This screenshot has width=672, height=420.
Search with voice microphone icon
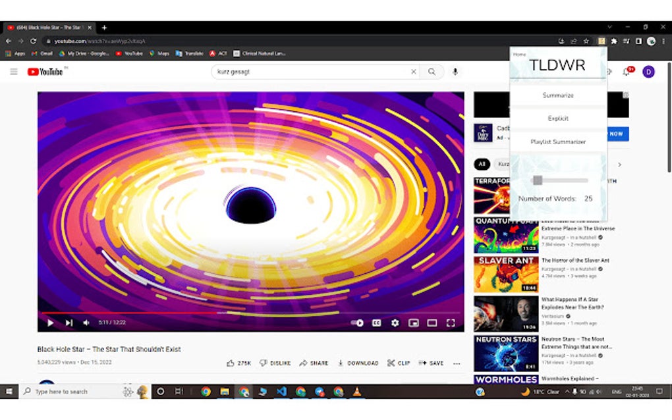(455, 72)
